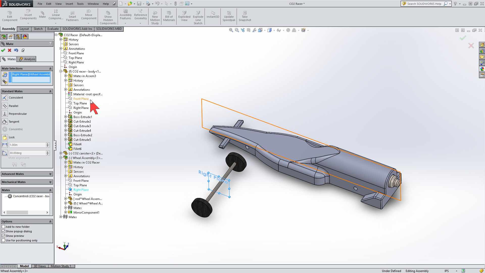This screenshot has width=485, height=273.
Task: Expand the Boss-Extrude1 tree node
Action: [66, 117]
